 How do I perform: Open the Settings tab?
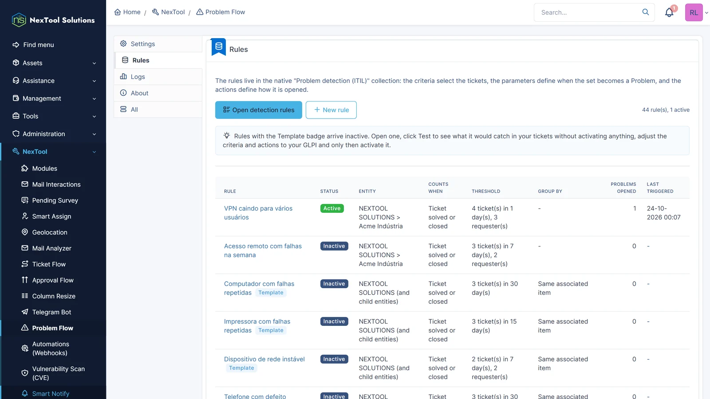click(158, 44)
